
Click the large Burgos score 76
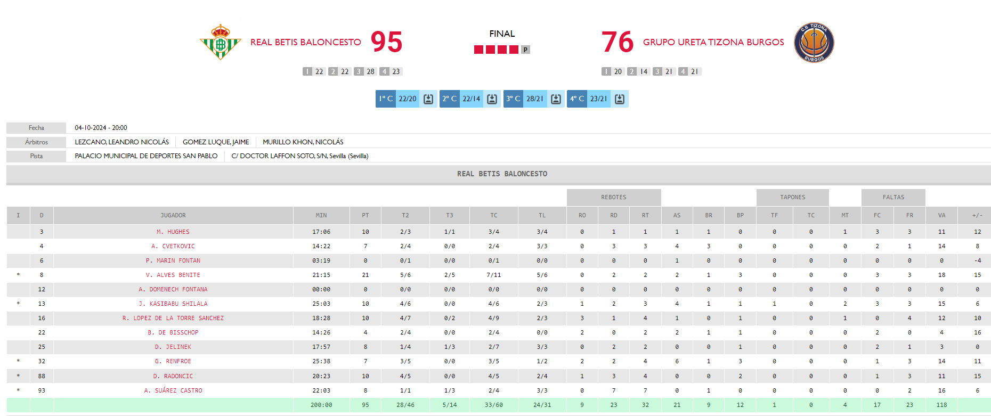pyautogui.click(x=618, y=42)
